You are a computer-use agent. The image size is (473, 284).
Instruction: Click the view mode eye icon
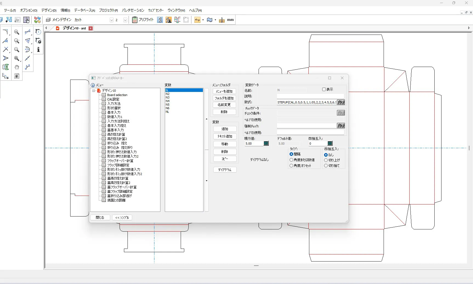[17, 76]
